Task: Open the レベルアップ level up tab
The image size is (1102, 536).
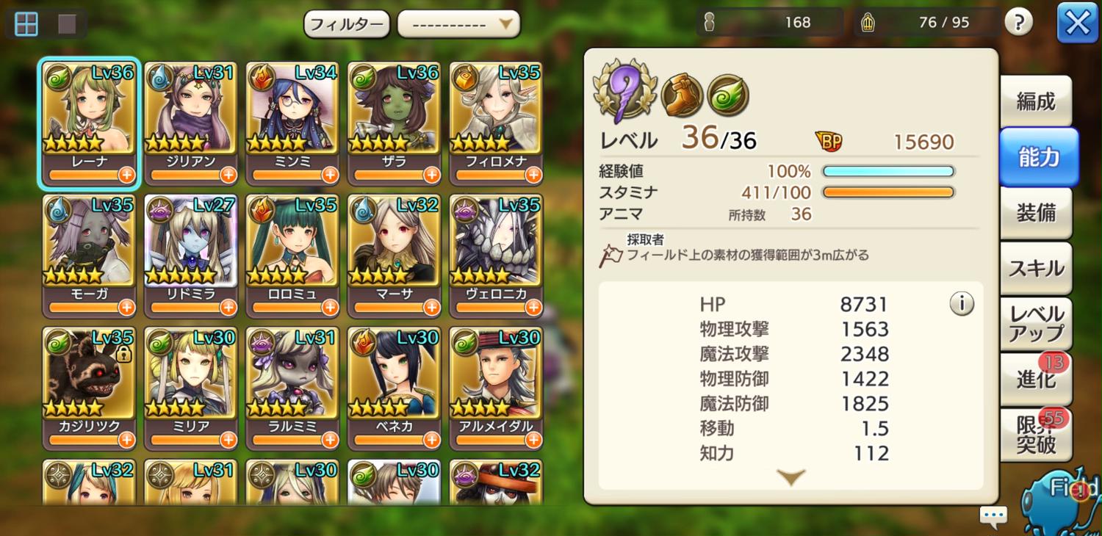Action: 1036,324
